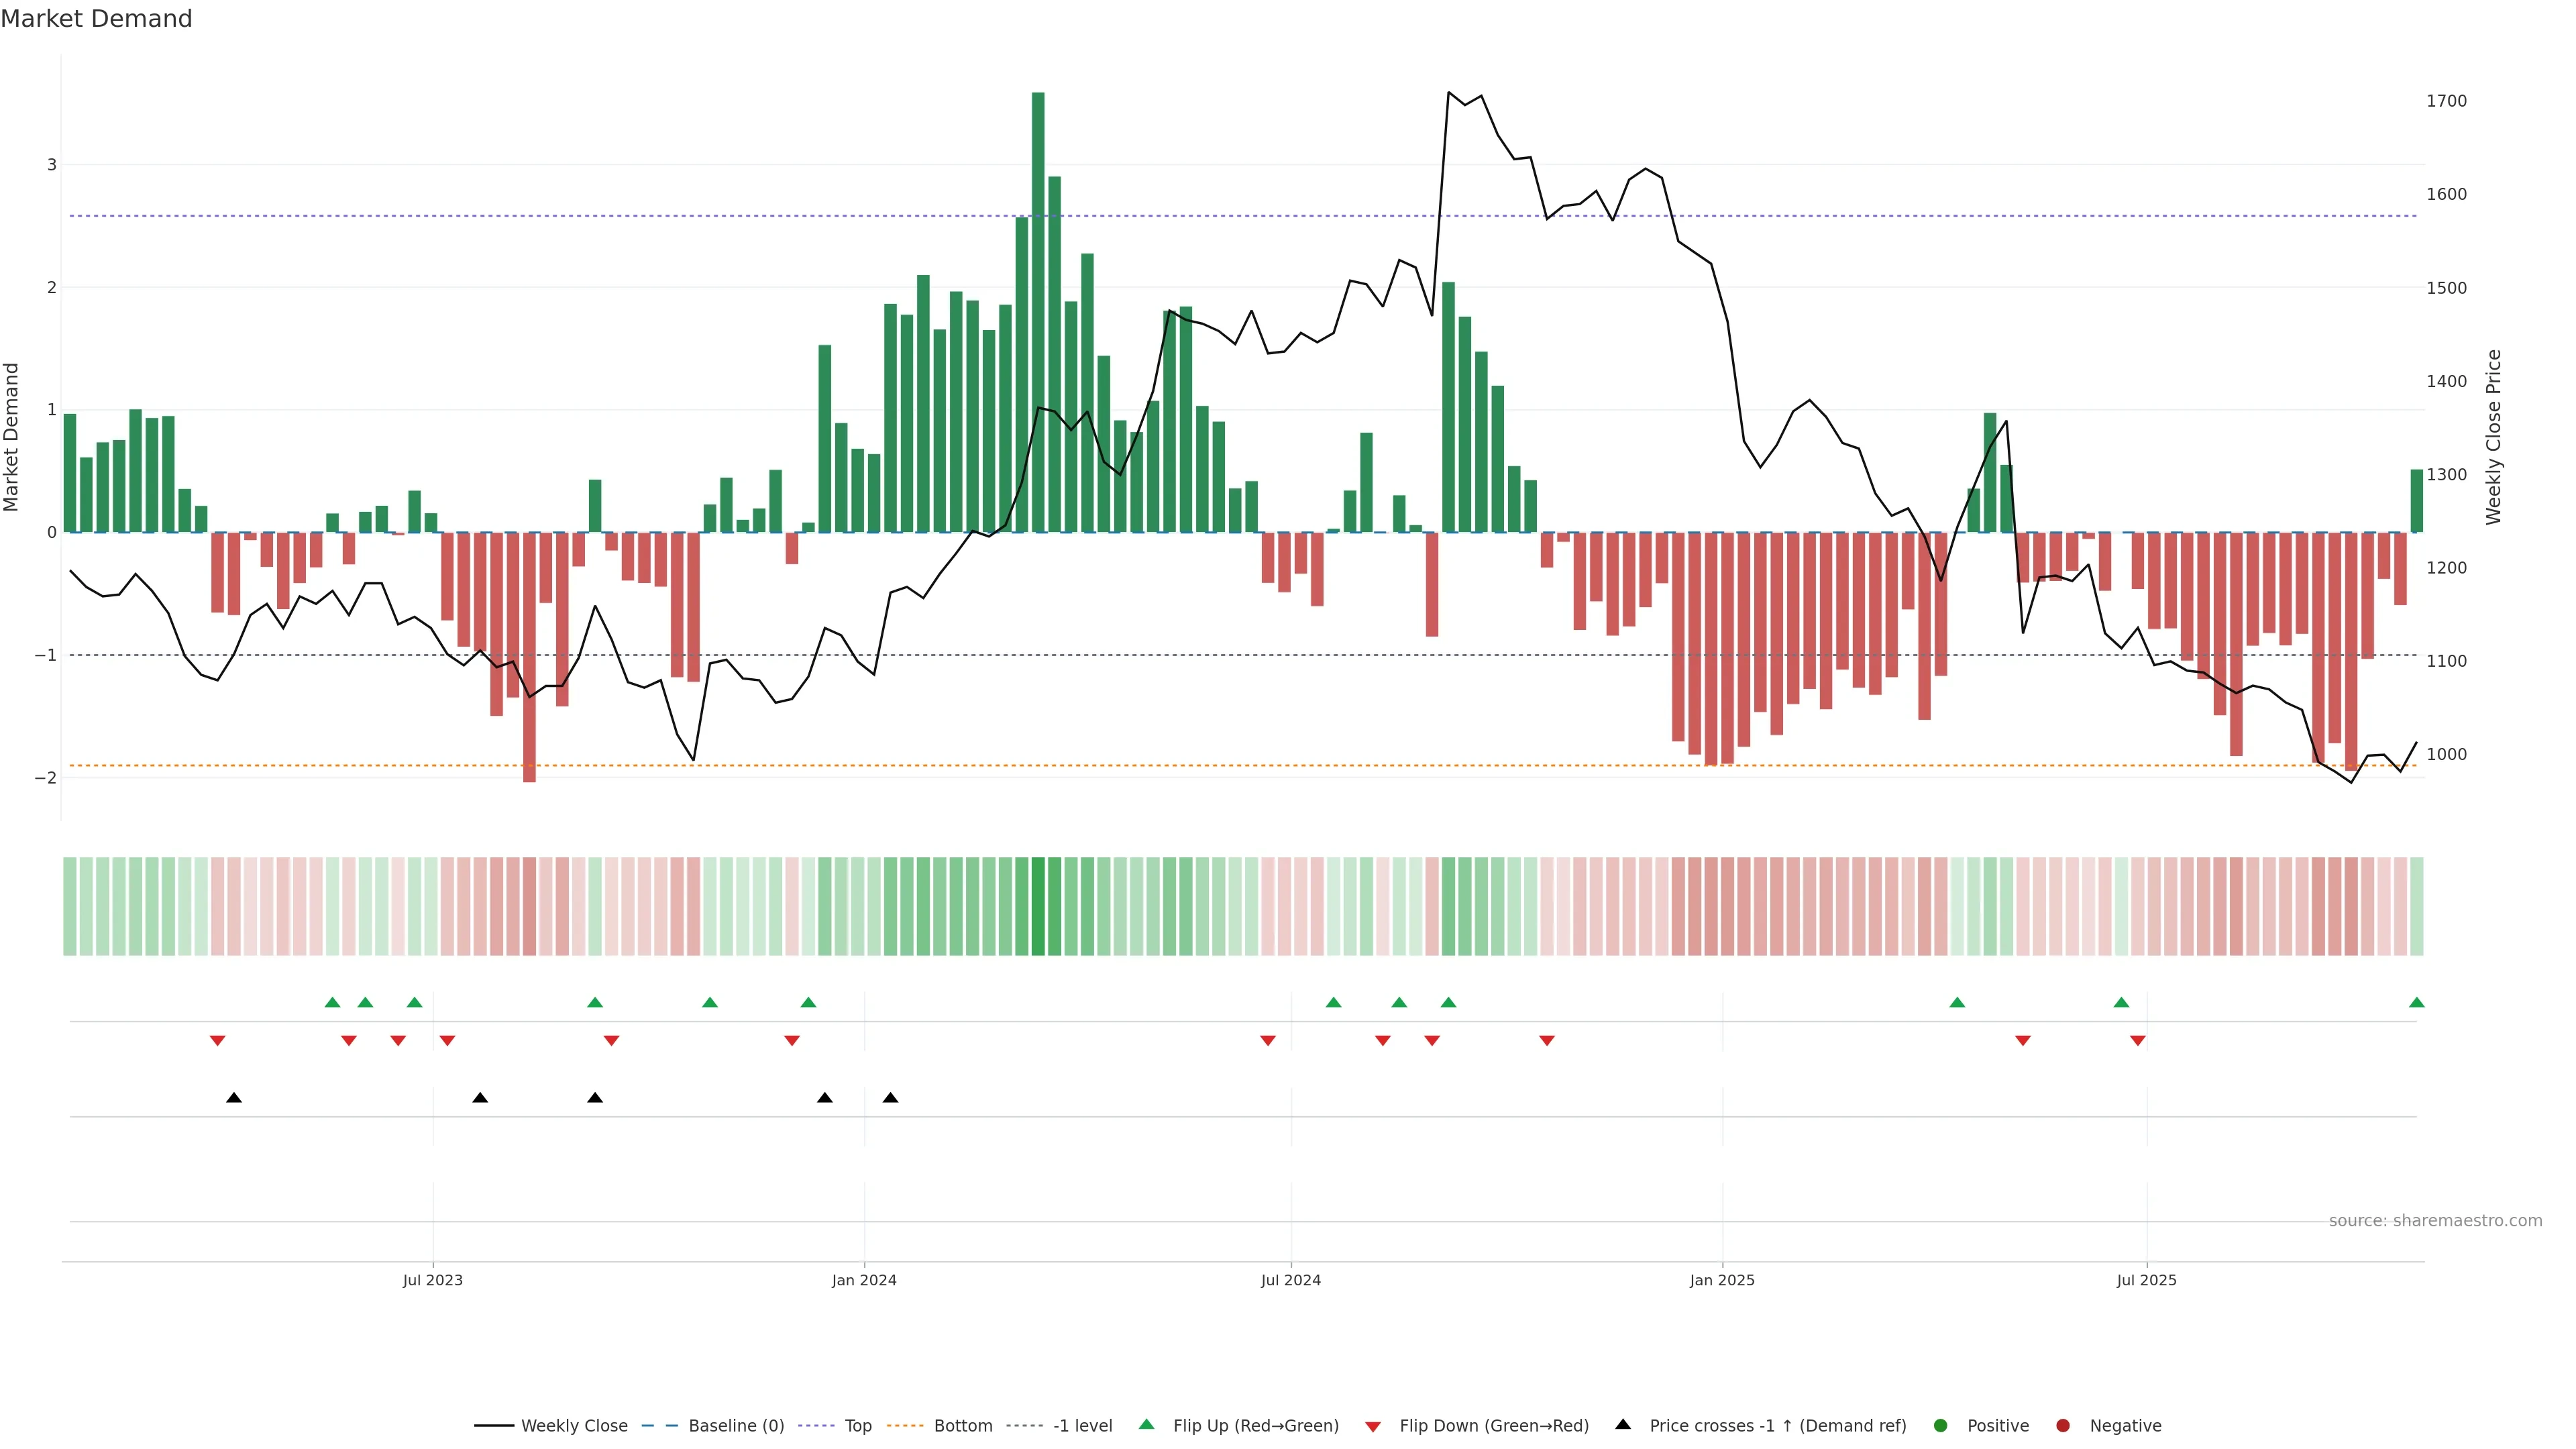Click the first black price-cross triangle marker
This screenshot has height=1449, width=2576.
coord(234,1098)
